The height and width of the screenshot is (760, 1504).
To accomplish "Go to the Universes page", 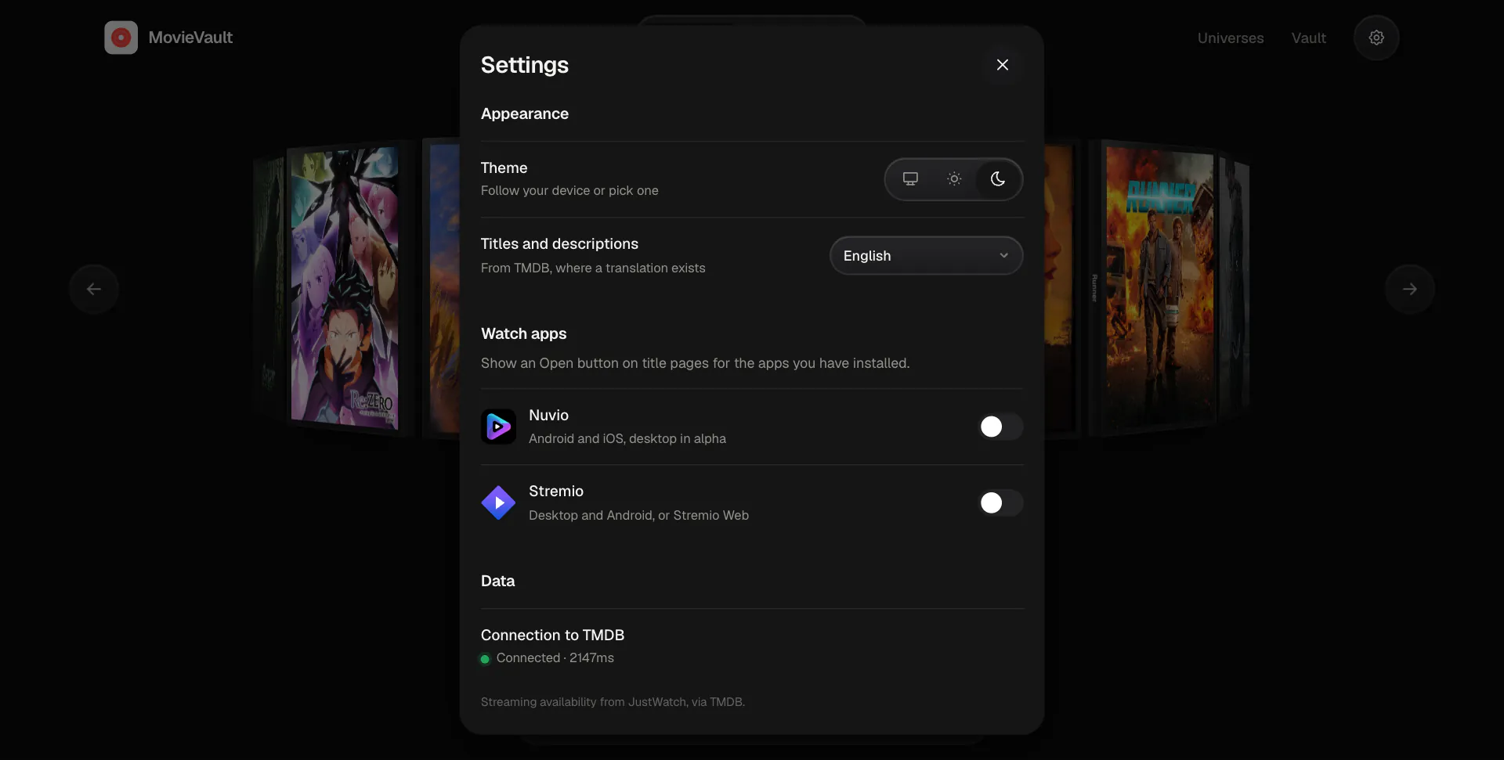I will [x=1230, y=38].
